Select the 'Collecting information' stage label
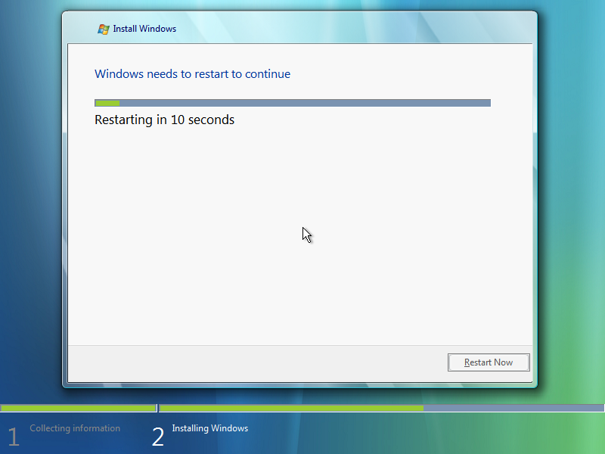The height and width of the screenshot is (454, 605). (75, 428)
